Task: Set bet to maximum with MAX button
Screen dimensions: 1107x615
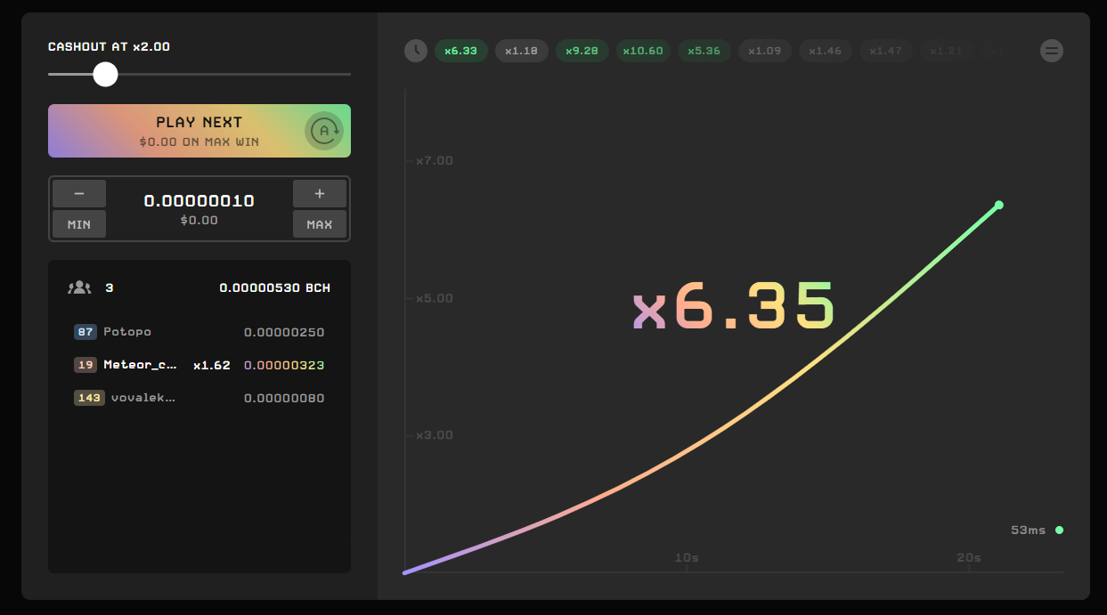Action: [319, 224]
